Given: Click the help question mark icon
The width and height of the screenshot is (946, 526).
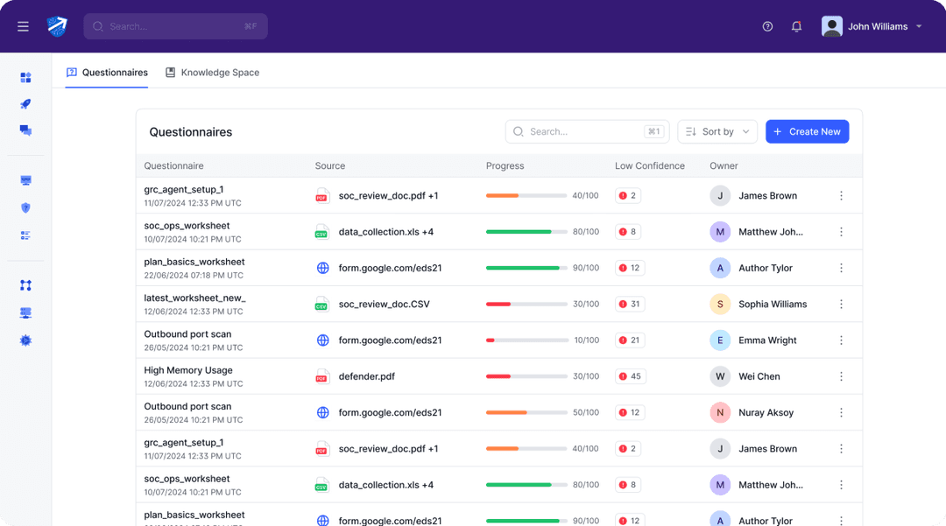Looking at the screenshot, I should (x=767, y=26).
